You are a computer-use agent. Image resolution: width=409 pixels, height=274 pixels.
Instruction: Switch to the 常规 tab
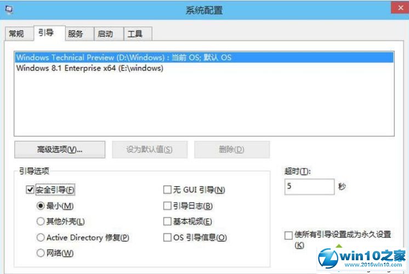(x=16, y=34)
